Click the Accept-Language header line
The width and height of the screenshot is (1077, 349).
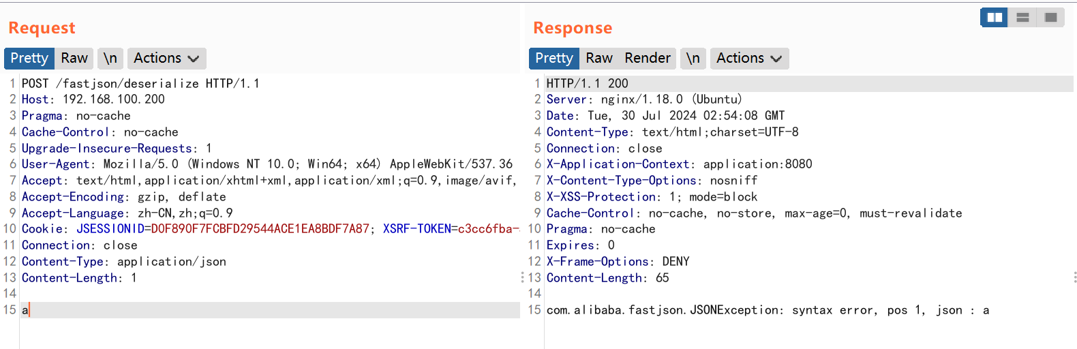click(127, 213)
